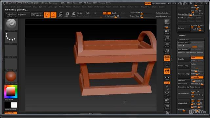Collapse the Geometry section

tap(184, 39)
